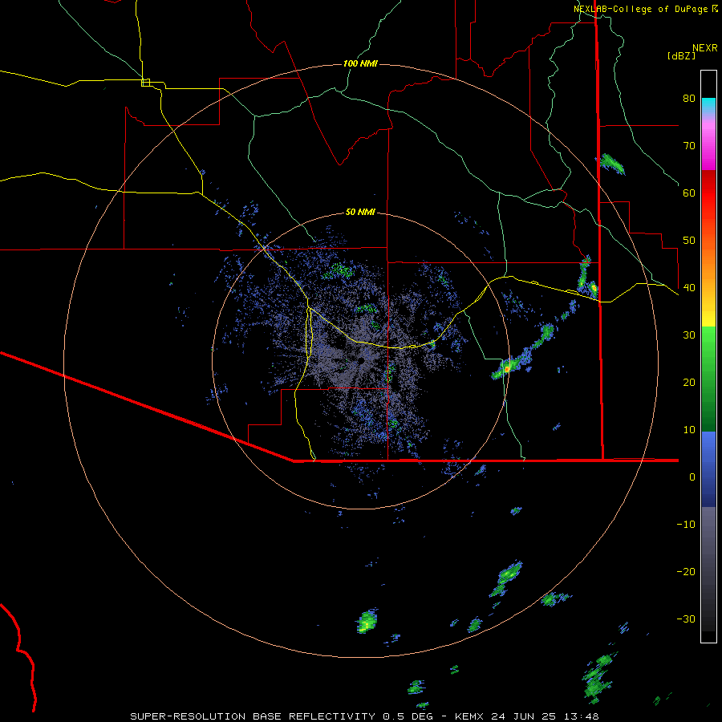Click the yellow-core storm cell near the eastern state border
722x722 pixels.
click(594, 288)
